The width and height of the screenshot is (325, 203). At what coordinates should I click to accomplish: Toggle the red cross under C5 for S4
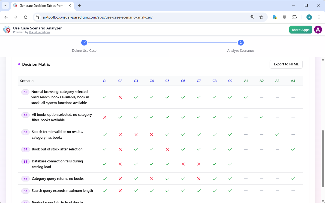(167, 149)
